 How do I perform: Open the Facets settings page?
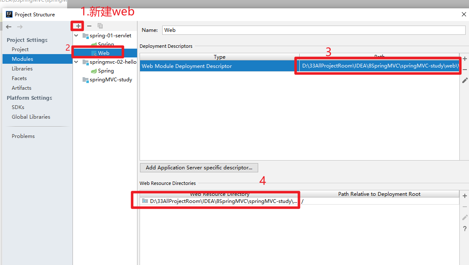(x=19, y=78)
